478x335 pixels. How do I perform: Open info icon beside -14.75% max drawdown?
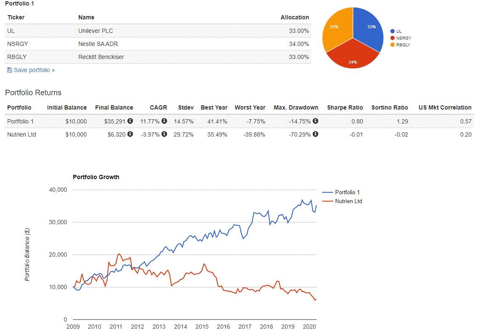tap(315, 121)
